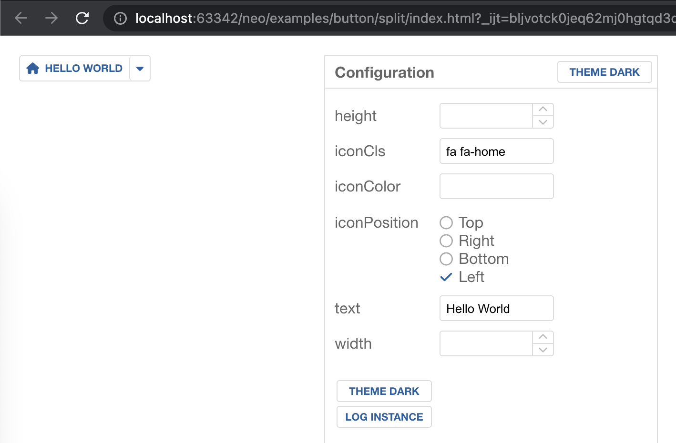676x443 pixels.
Task: Select the Bottom iconPosition radio
Action: [x=446, y=259]
